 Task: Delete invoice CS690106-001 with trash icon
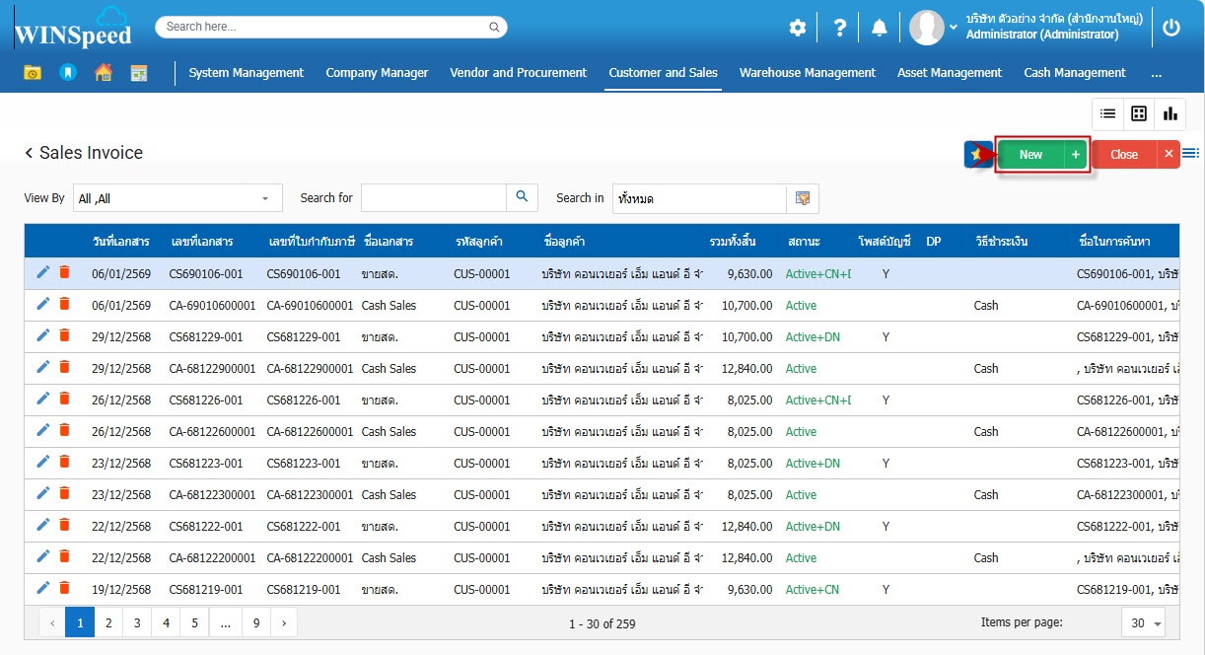click(x=64, y=272)
